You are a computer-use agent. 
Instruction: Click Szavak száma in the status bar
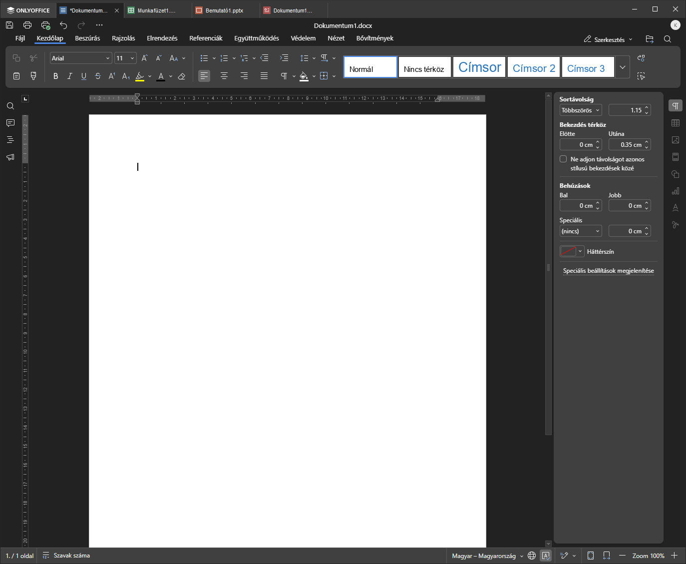click(66, 556)
